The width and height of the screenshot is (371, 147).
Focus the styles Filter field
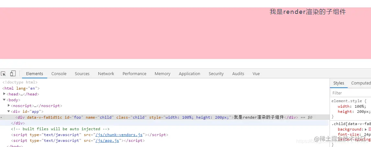coord(351,93)
